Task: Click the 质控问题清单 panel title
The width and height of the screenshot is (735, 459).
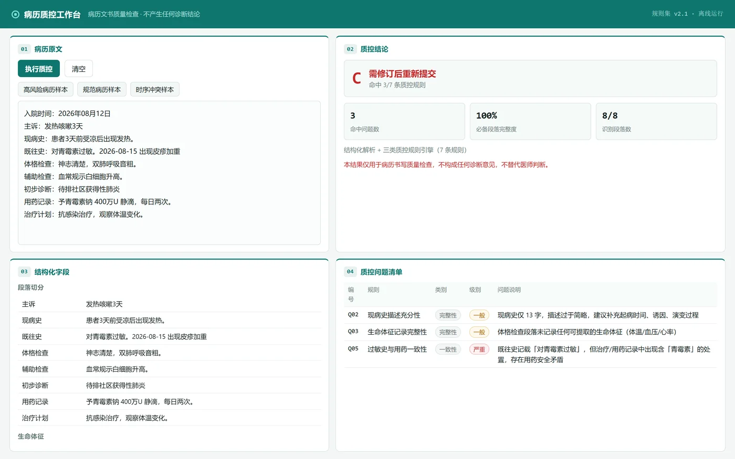Action: [x=381, y=272]
